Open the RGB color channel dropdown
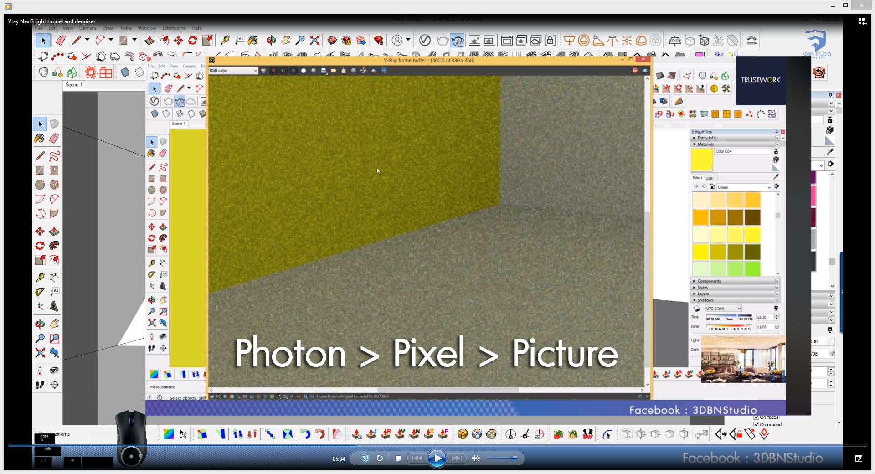Image resolution: width=875 pixels, height=474 pixels. point(233,71)
